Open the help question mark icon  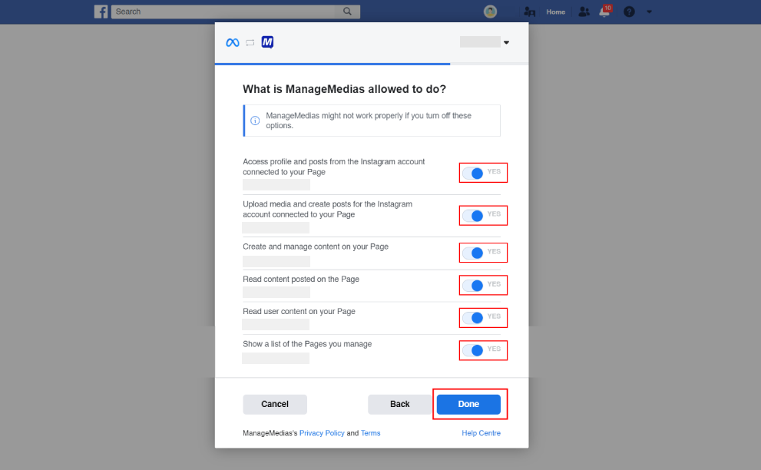coord(629,12)
